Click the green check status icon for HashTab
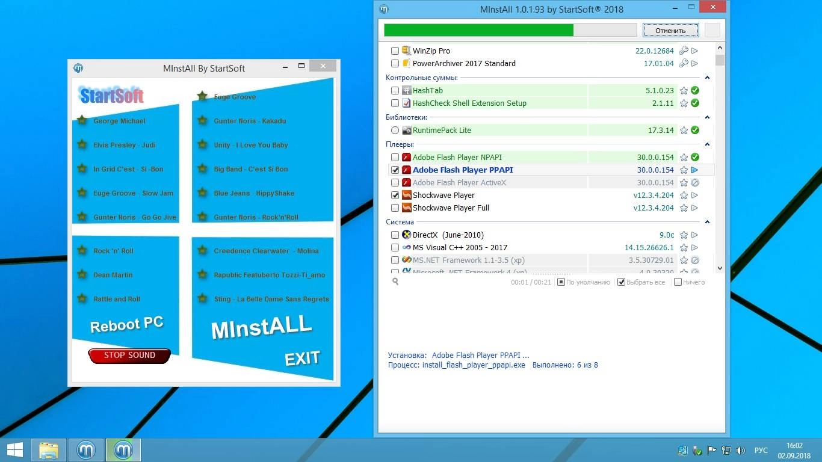 (x=695, y=91)
